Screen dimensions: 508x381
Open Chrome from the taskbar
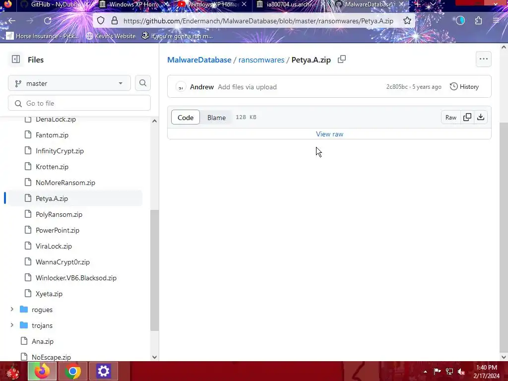point(73,371)
